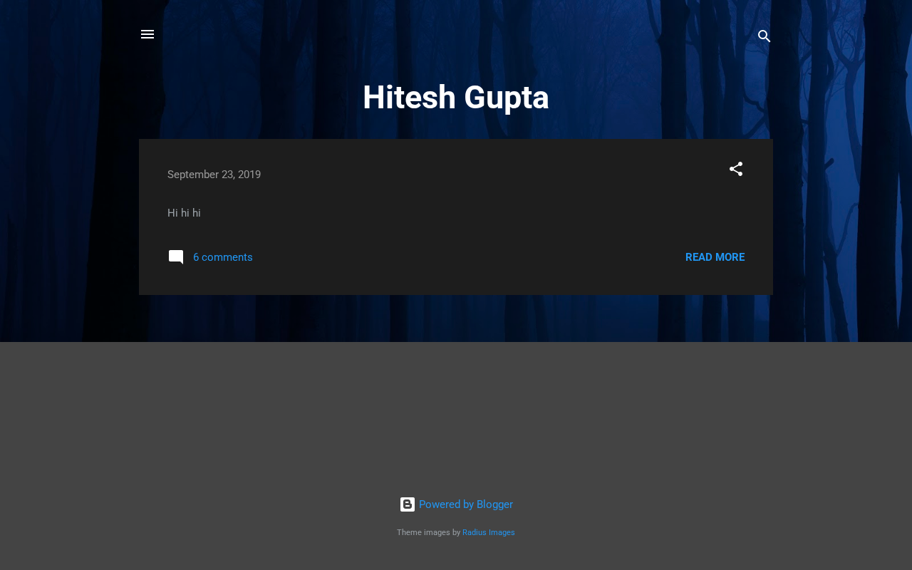Click the search magnifier icon

click(x=765, y=36)
